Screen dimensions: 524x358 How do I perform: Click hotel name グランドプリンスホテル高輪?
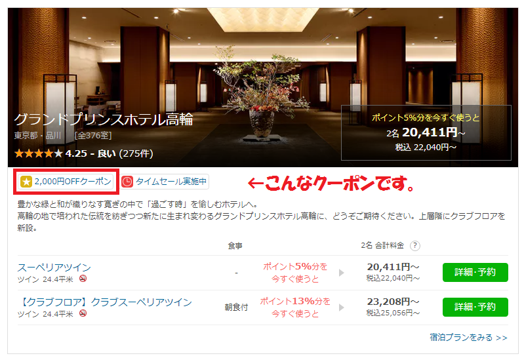pos(104,119)
